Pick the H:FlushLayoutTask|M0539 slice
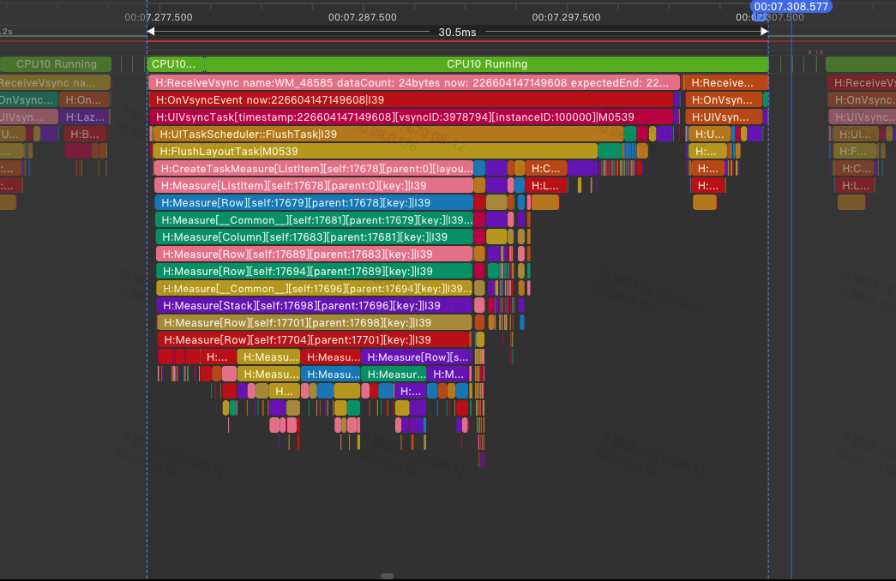The width and height of the screenshot is (896, 581). click(375, 151)
